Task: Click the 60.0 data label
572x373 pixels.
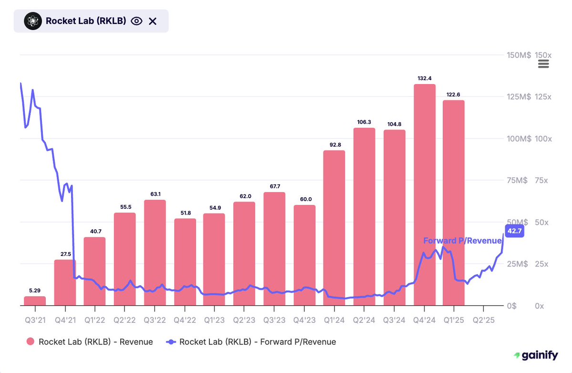Action: [x=306, y=199]
